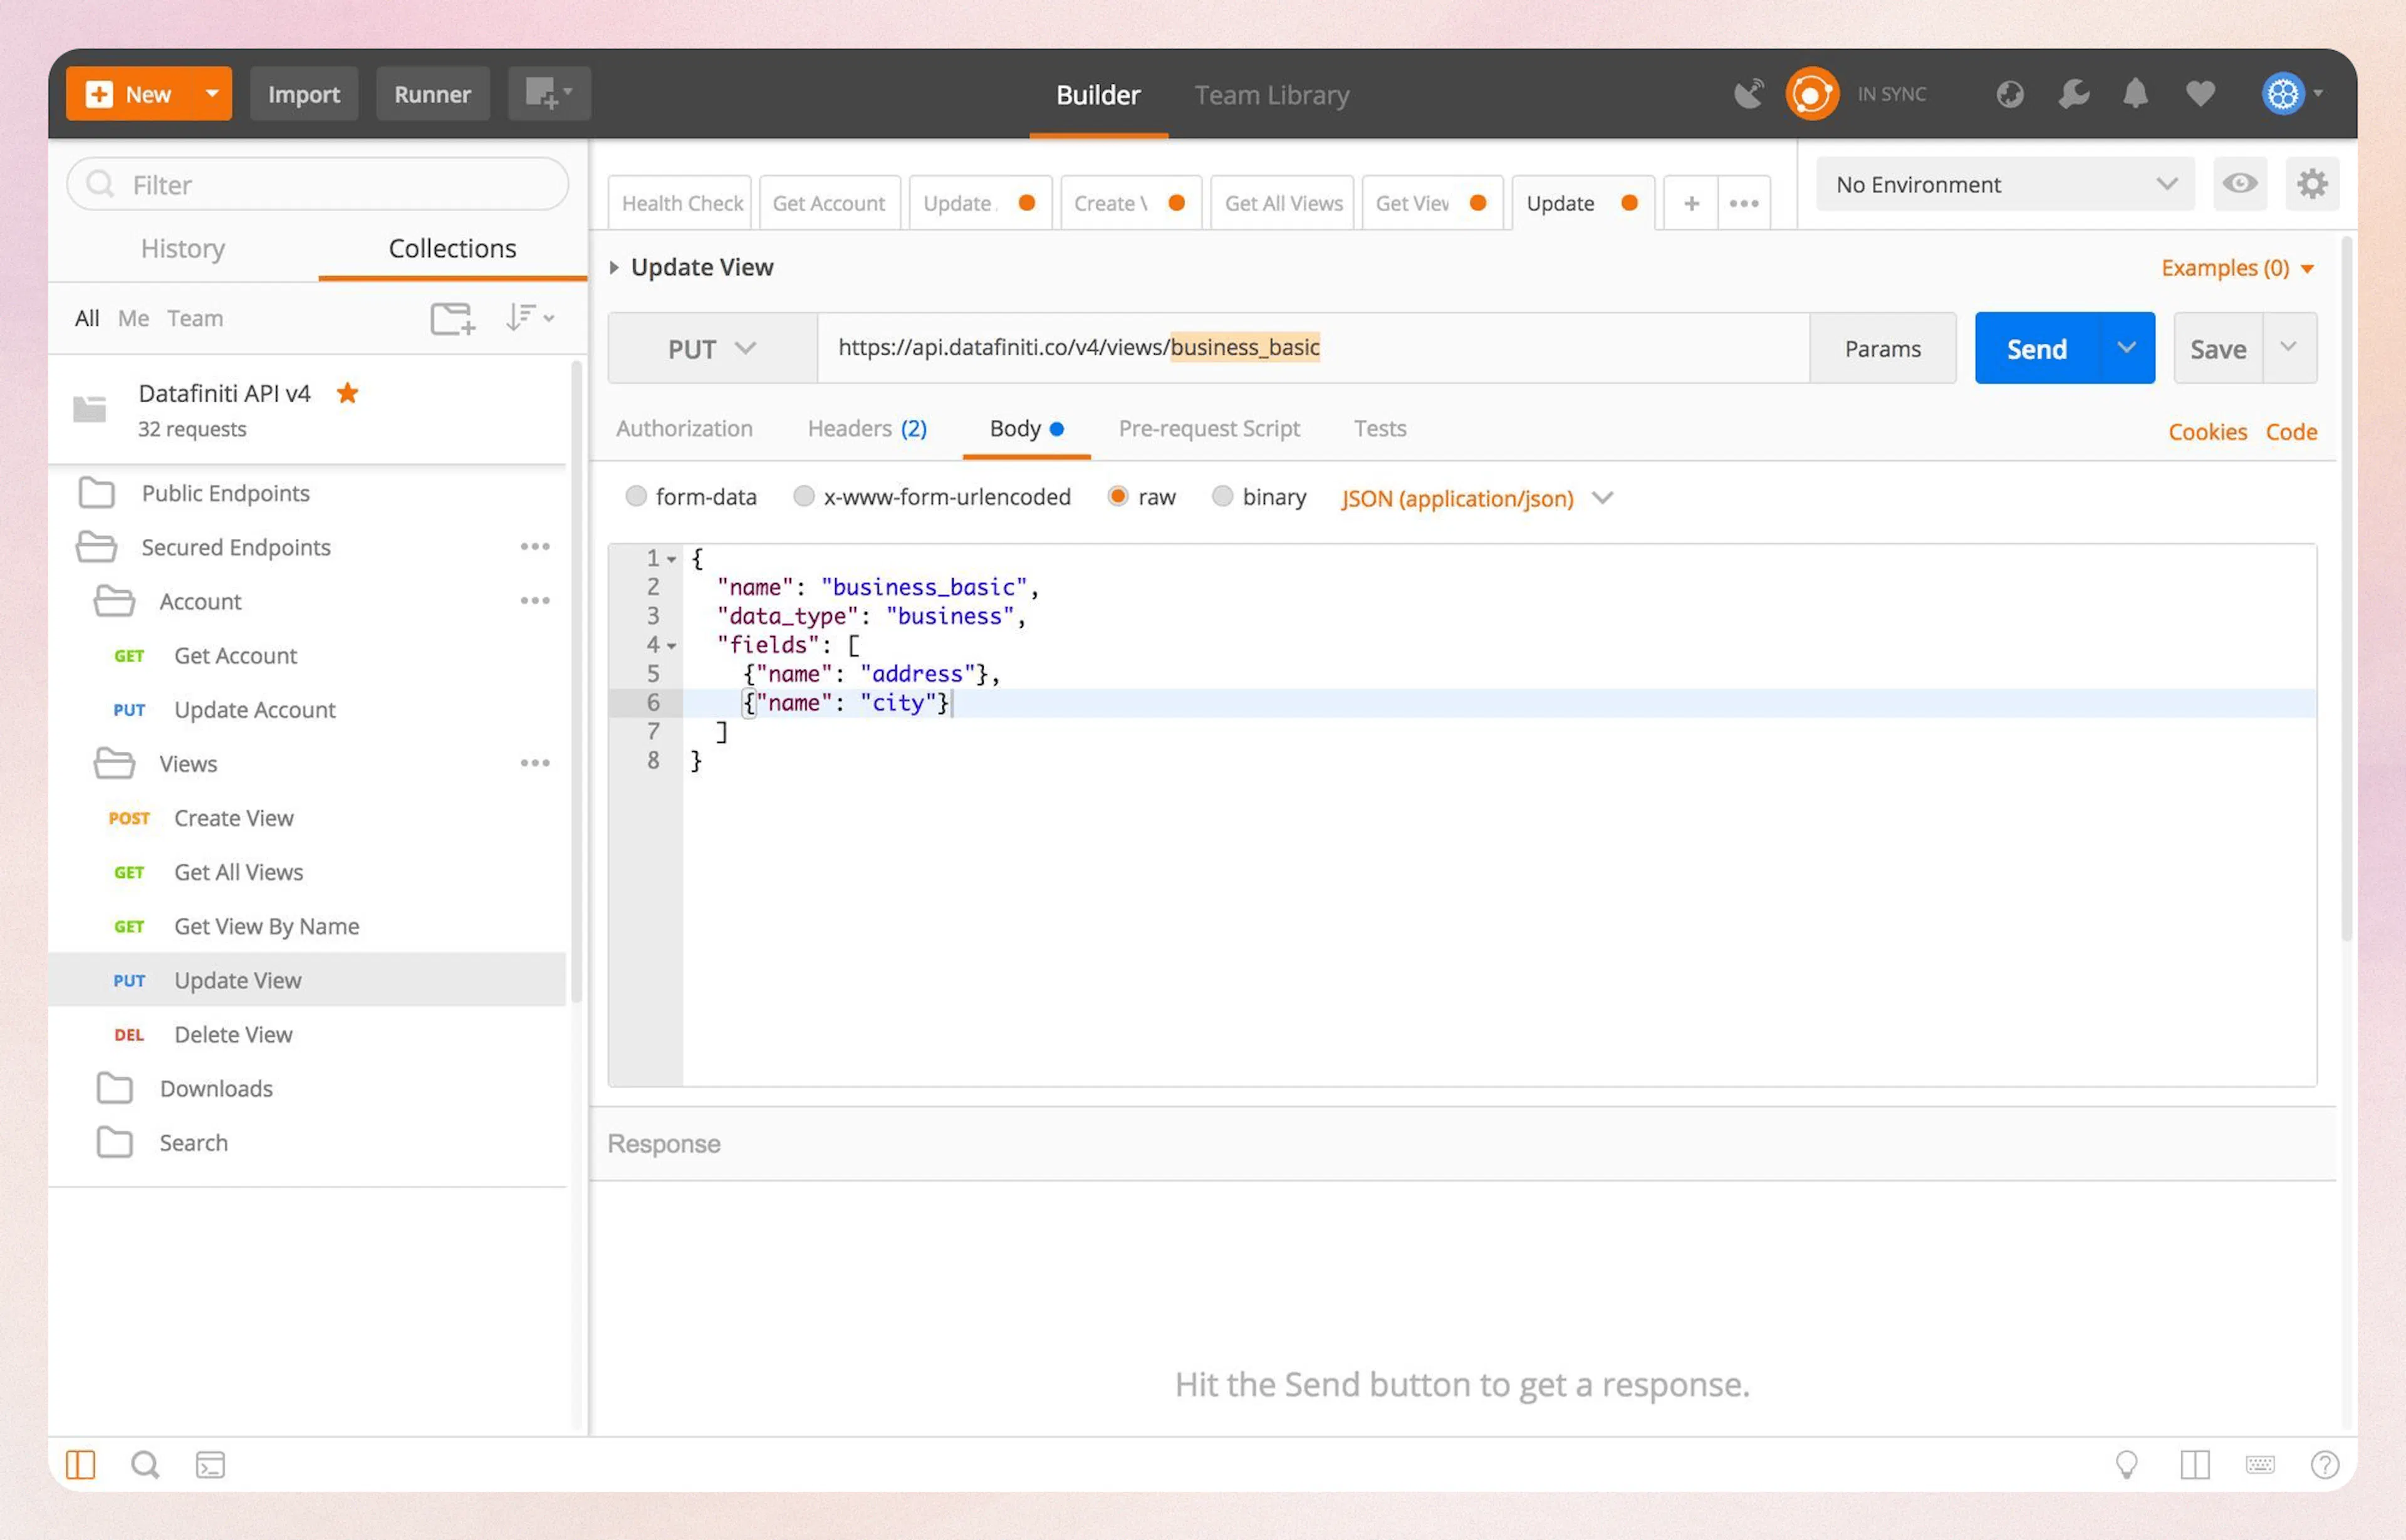Switch to the Team Library tab
This screenshot has width=2406, height=1540.
1272,94
